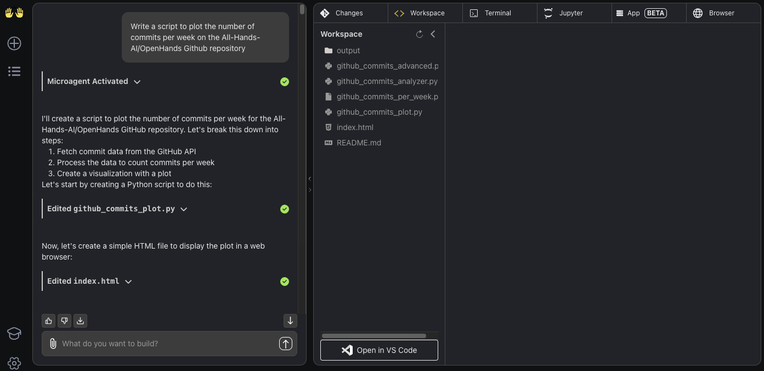Collapse the Workspace file panel arrow
Image resolution: width=764 pixels, height=371 pixels.
tap(433, 34)
